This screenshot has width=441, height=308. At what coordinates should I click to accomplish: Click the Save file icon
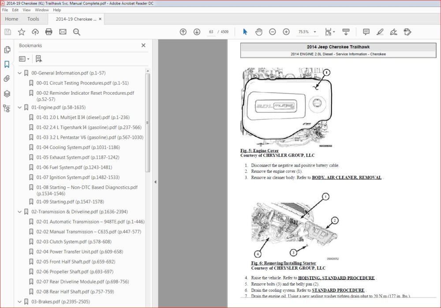click(x=8, y=32)
